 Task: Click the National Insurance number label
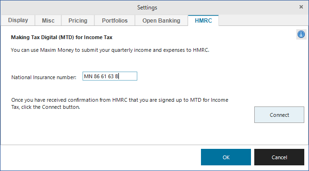(44, 77)
